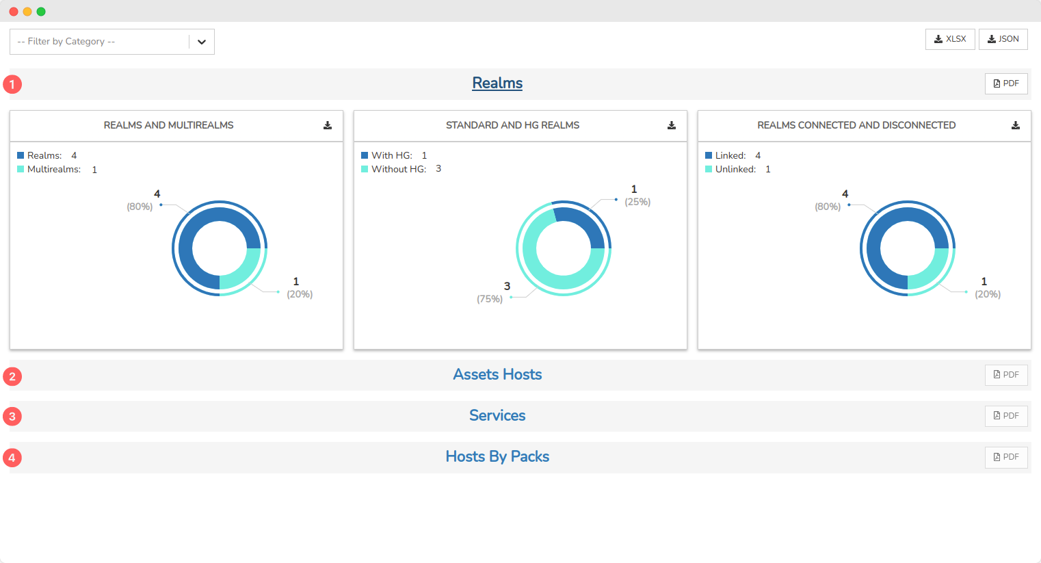Select 'REALMS CONNECTED AND DISCONNECTED' card title
1041x563 pixels.
pos(856,125)
